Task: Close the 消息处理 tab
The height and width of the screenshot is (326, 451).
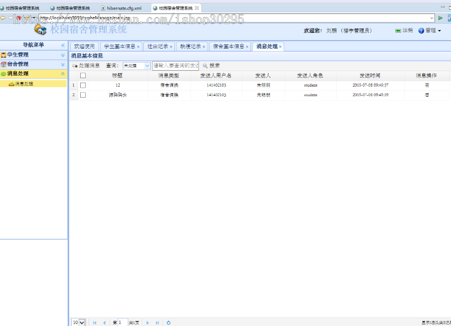Action: tap(280, 47)
